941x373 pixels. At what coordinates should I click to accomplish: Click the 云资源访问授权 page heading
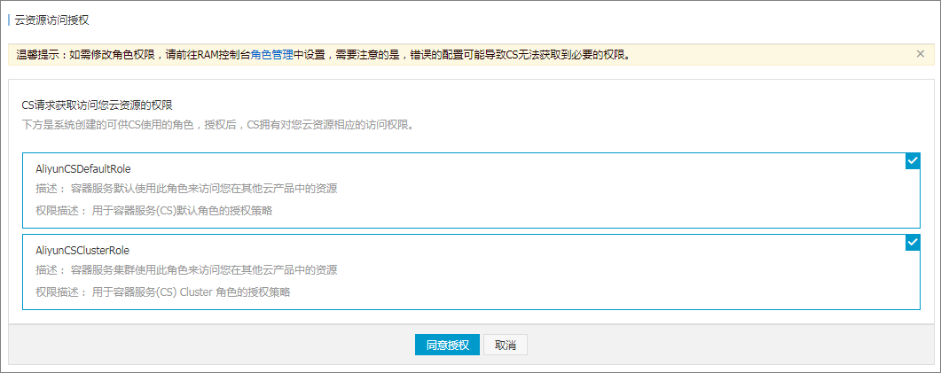pyautogui.click(x=52, y=20)
